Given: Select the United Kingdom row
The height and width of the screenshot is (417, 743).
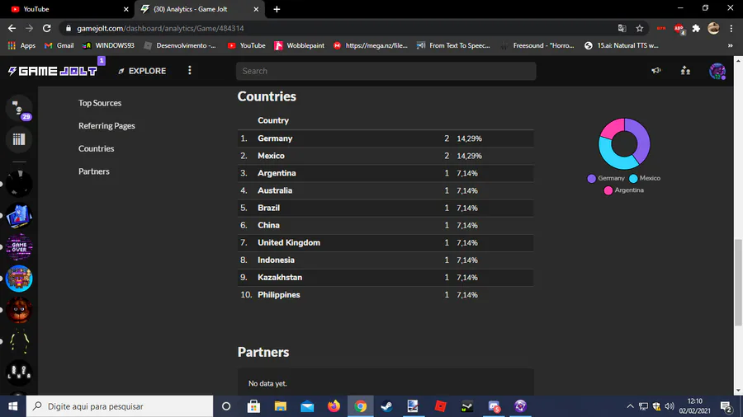Looking at the screenshot, I should pyautogui.click(x=386, y=242).
